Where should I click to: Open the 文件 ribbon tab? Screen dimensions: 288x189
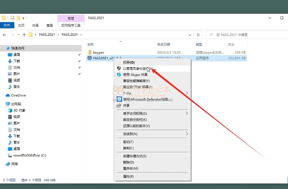pos(7,25)
